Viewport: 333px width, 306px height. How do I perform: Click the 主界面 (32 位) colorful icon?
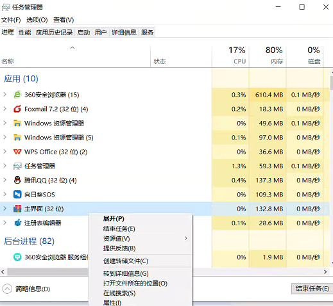(17, 209)
